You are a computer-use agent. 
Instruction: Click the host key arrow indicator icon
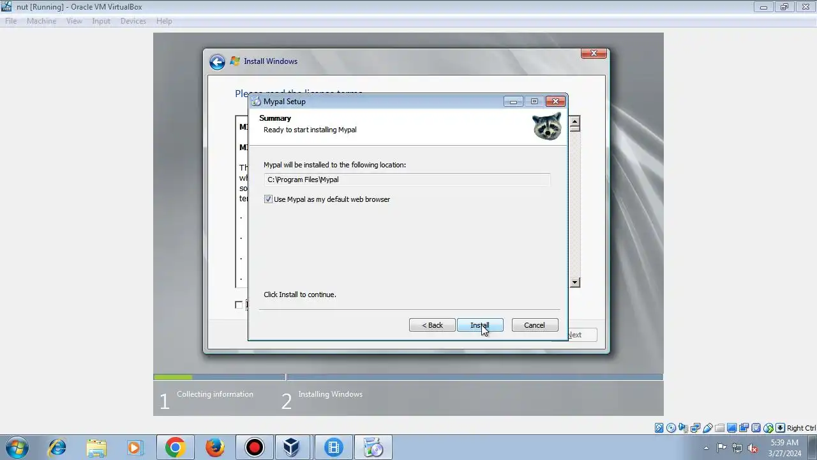click(780, 428)
